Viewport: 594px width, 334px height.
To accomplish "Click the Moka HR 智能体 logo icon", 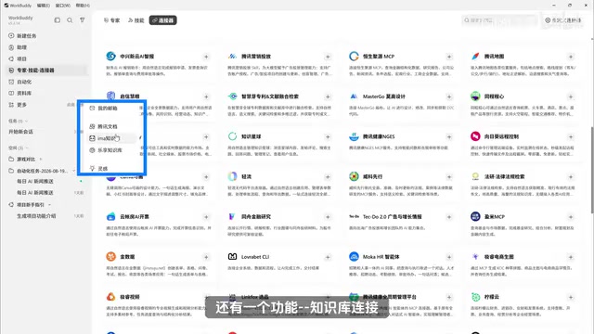I will (354, 257).
